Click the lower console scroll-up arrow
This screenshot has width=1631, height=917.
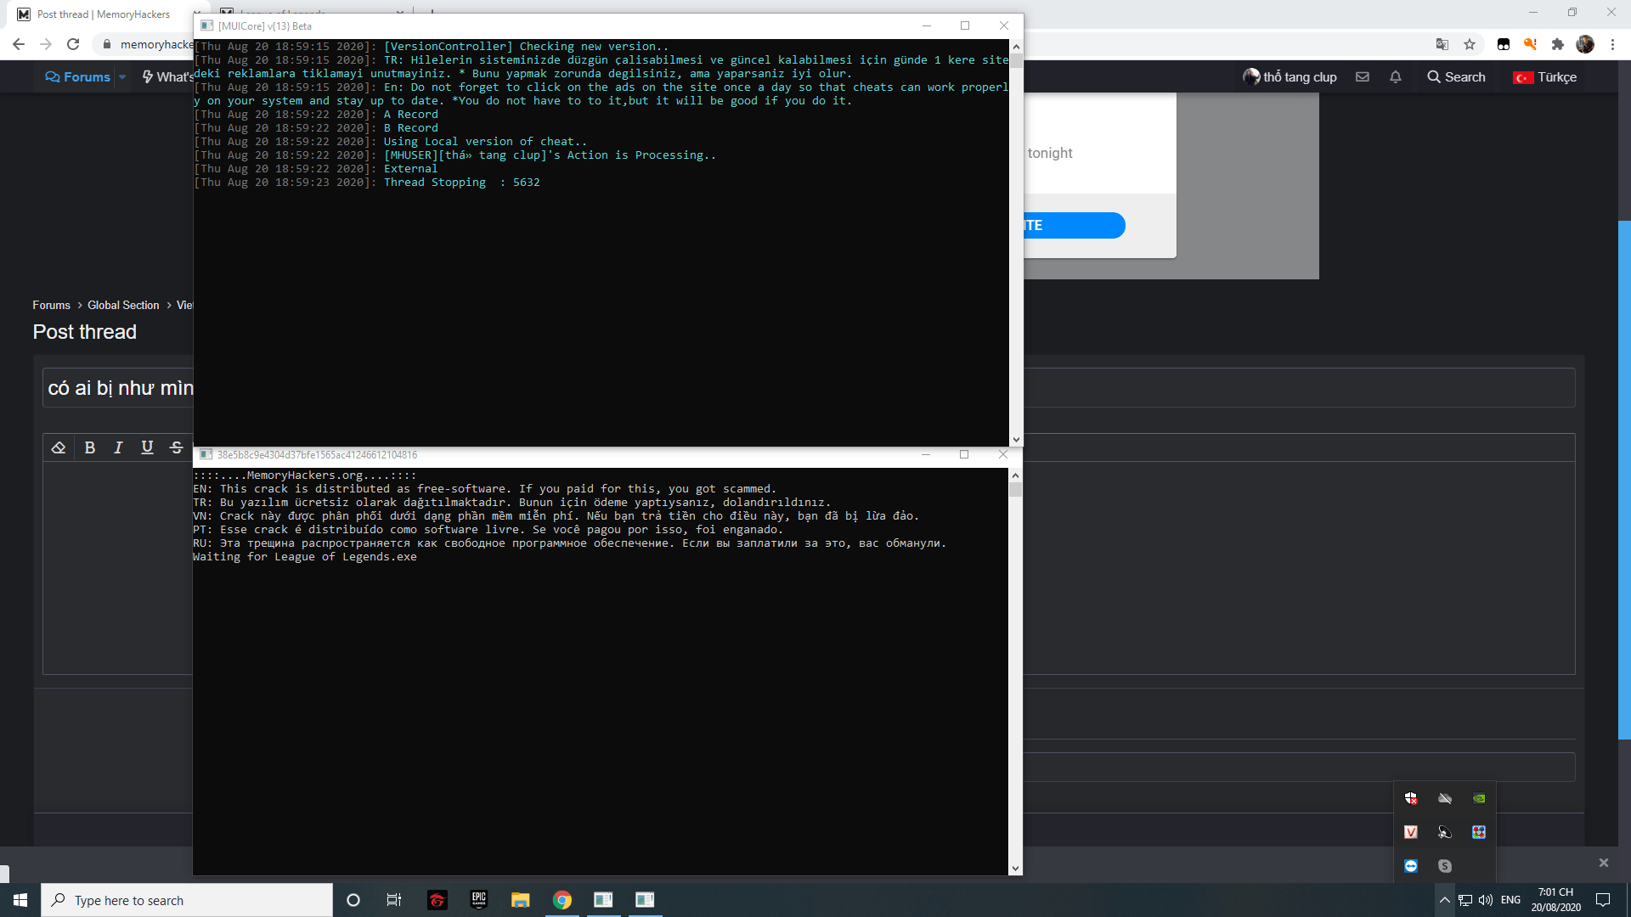coord(1015,475)
